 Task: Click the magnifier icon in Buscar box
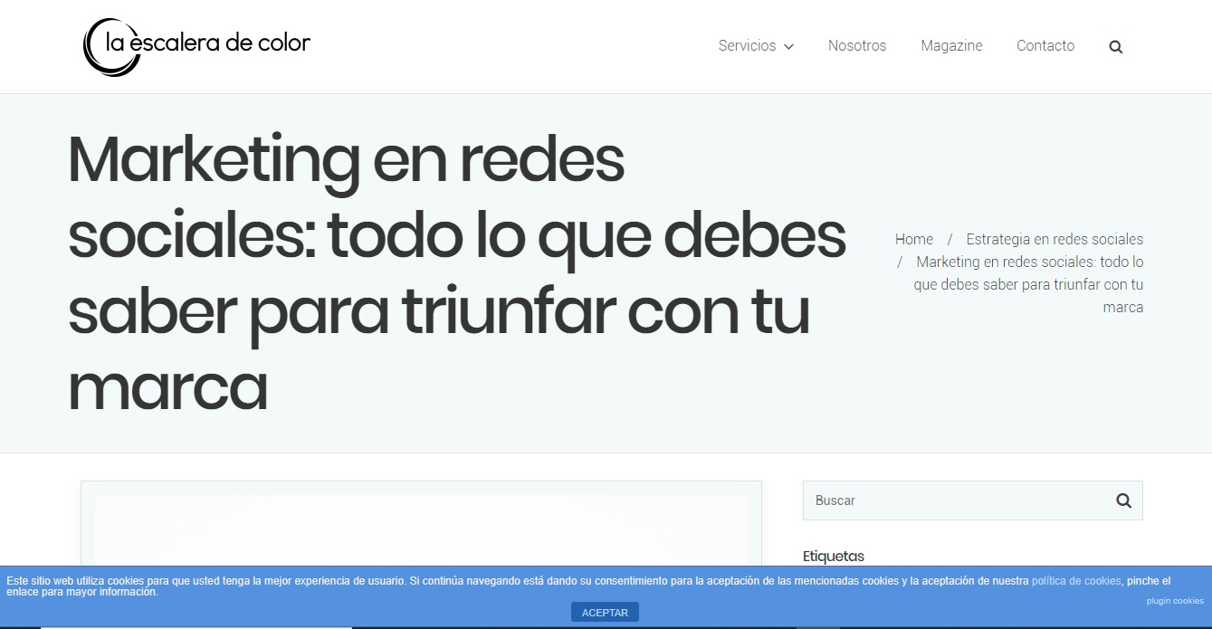(x=1123, y=500)
